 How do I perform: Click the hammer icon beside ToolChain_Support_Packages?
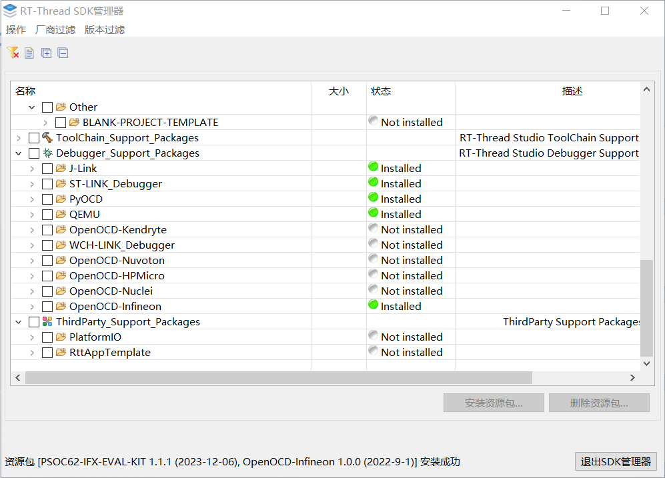pos(47,137)
